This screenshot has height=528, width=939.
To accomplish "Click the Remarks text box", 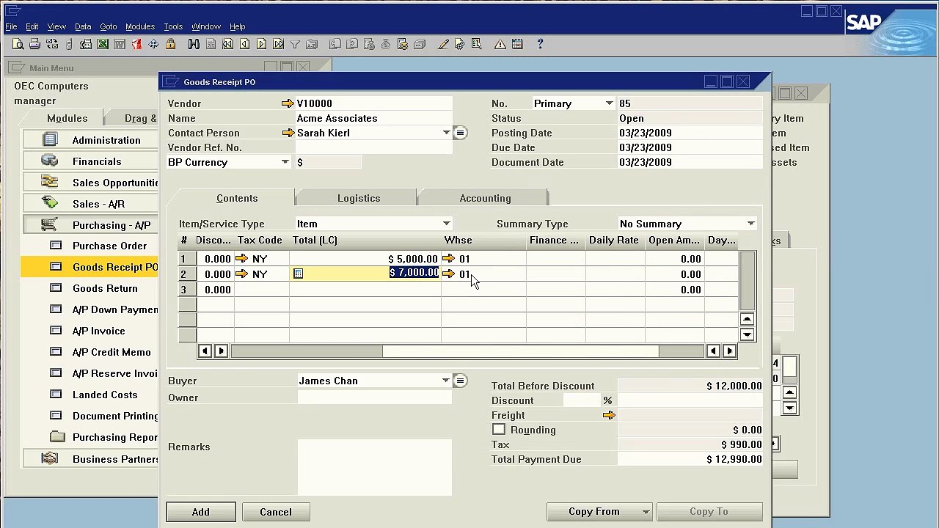I will [x=374, y=467].
